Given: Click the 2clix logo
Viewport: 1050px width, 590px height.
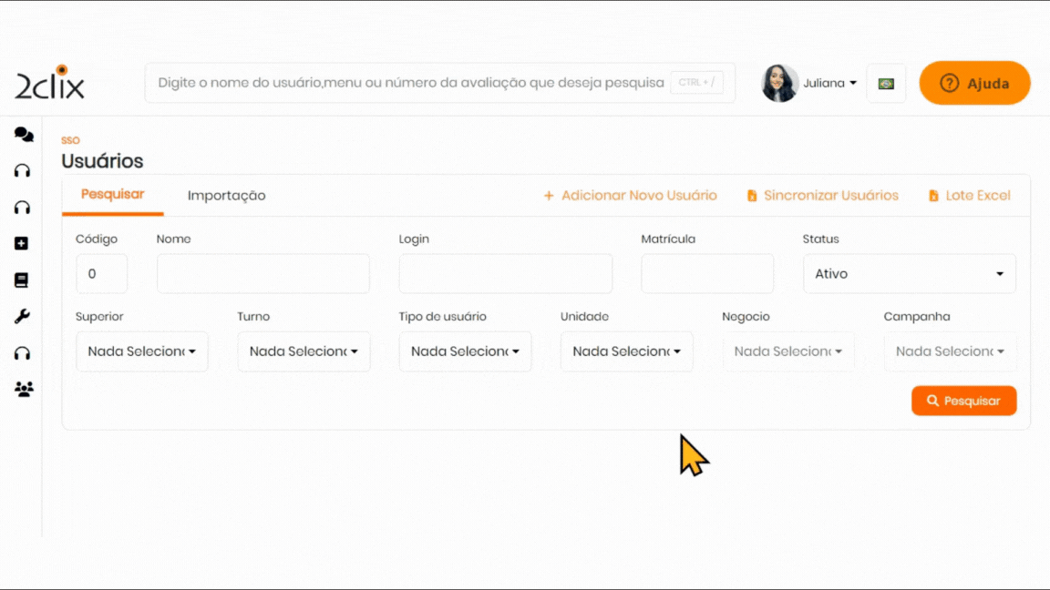Looking at the screenshot, I should [x=49, y=84].
